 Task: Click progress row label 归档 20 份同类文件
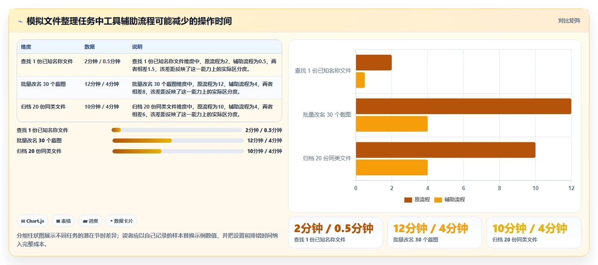(x=39, y=151)
